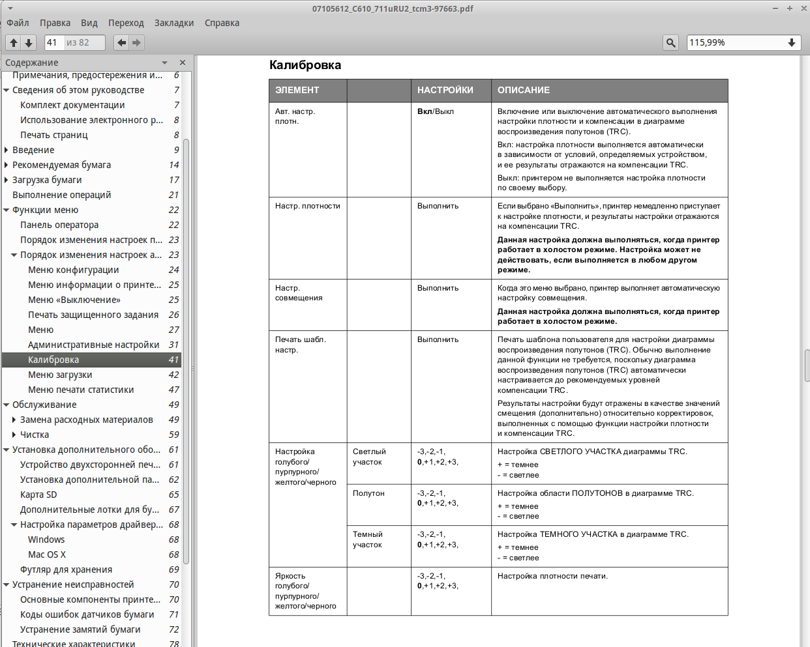The image size is (810, 647).
Task: Go to Дополнительные лотки для бумаги entry
Action: 91,510
